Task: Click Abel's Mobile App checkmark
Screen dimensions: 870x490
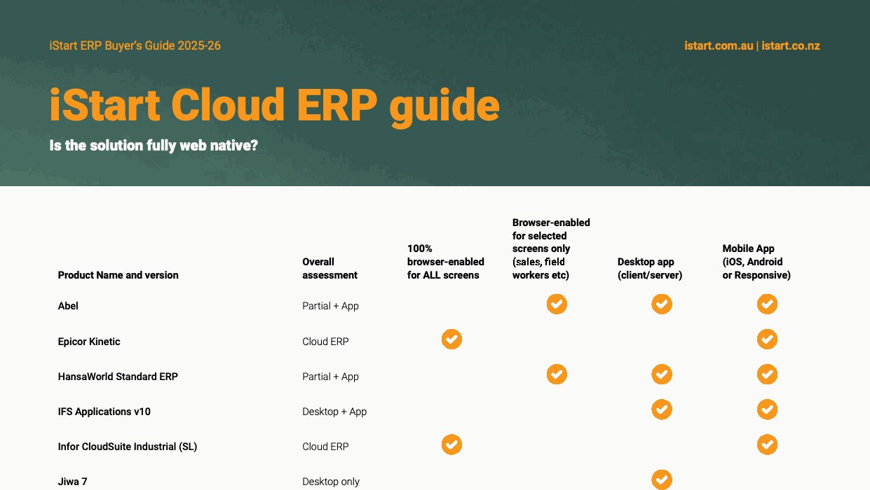Action: point(767,304)
